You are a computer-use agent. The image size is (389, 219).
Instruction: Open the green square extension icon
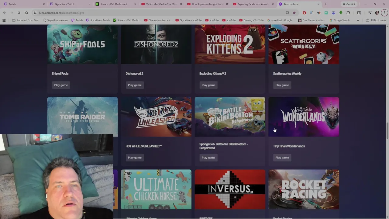pos(326,13)
